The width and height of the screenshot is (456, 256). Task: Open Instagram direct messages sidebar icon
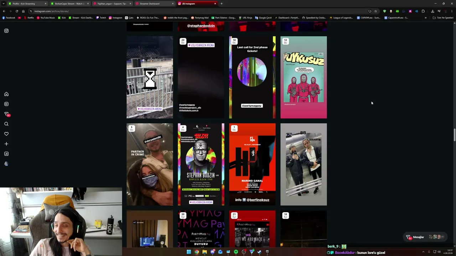[x=6, y=114]
